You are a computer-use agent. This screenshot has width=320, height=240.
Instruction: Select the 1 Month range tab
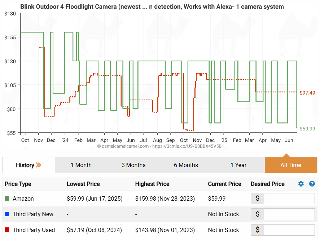pyautogui.click(x=81, y=165)
